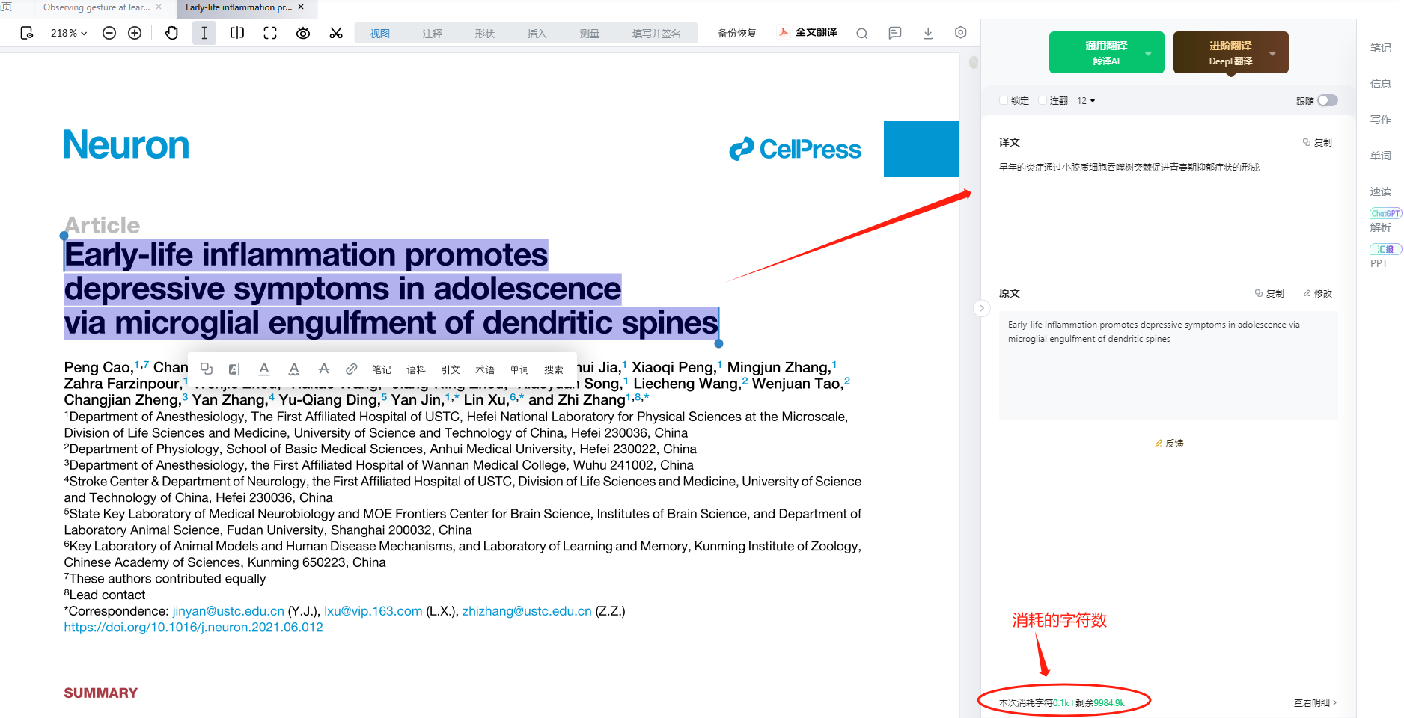Select the hand pan tool

pos(171,33)
